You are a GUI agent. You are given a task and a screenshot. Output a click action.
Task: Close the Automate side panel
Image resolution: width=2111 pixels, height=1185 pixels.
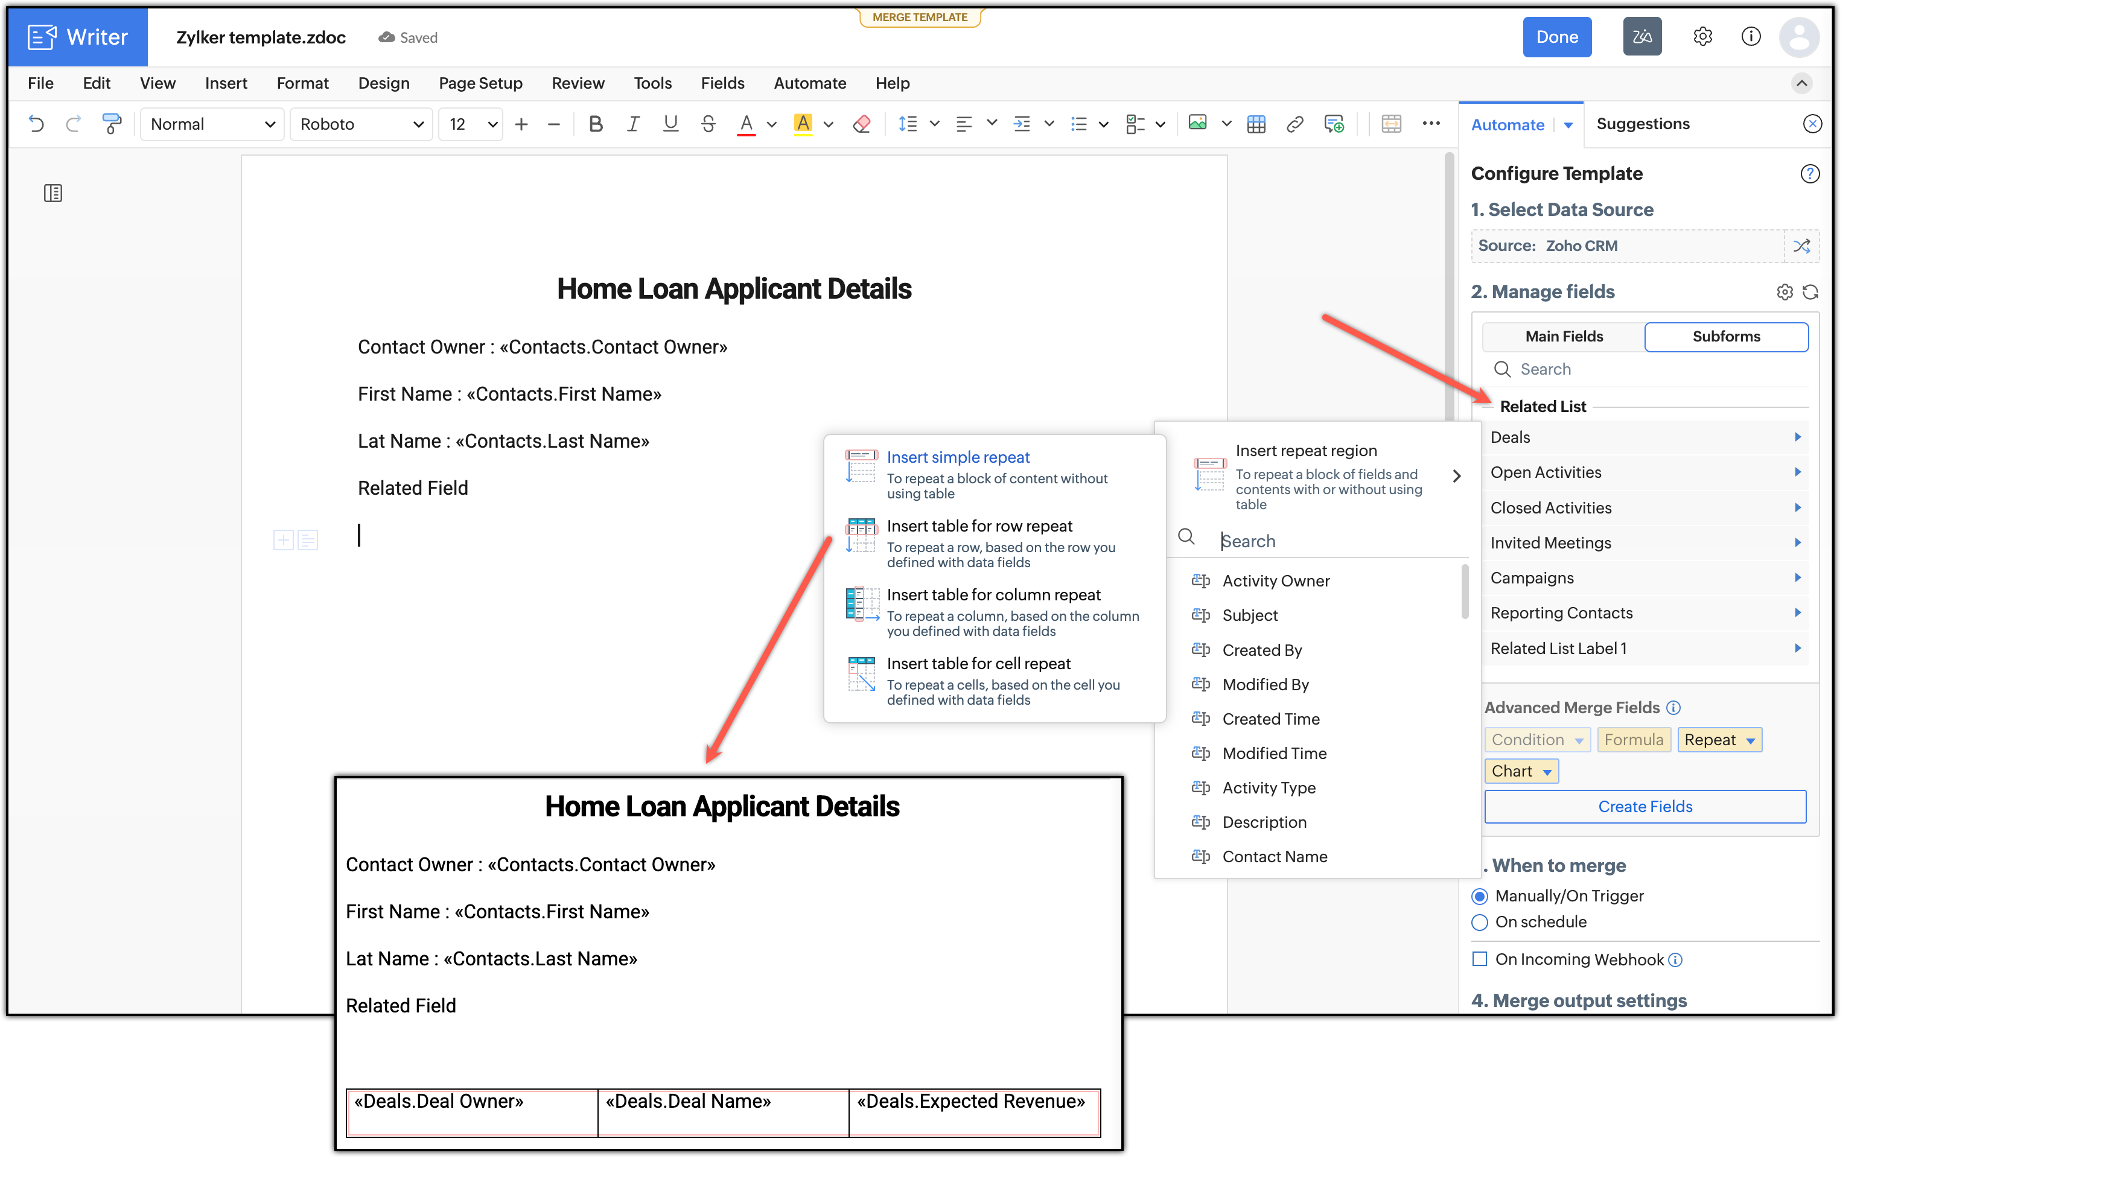point(1812,124)
